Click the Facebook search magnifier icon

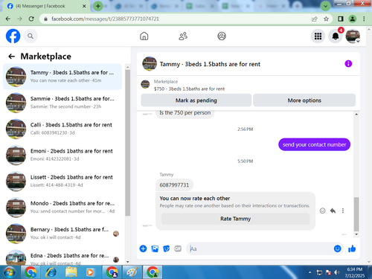click(x=31, y=36)
